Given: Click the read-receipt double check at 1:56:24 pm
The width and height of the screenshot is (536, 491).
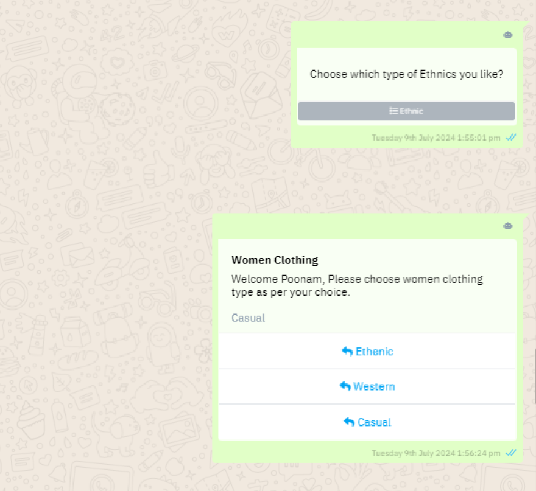Looking at the screenshot, I should [511, 453].
